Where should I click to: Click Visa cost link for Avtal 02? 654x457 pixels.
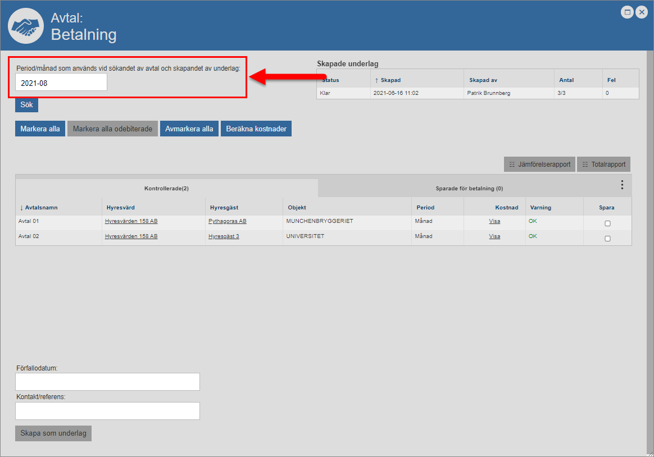pyautogui.click(x=494, y=236)
